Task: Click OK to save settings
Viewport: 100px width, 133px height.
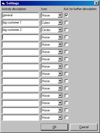Action: (x=54, y=127)
